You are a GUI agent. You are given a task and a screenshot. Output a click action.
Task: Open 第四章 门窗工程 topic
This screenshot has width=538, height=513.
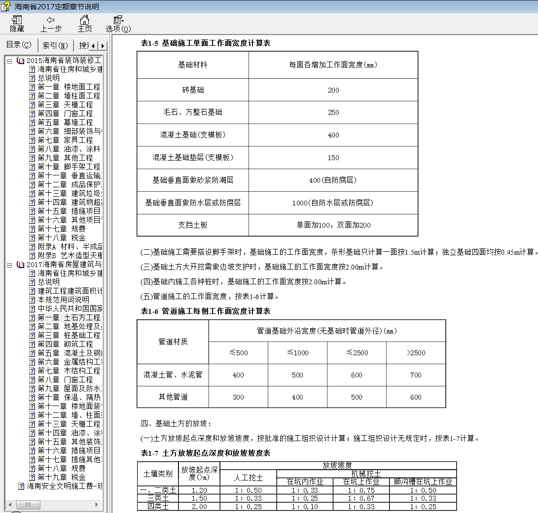click(x=65, y=114)
